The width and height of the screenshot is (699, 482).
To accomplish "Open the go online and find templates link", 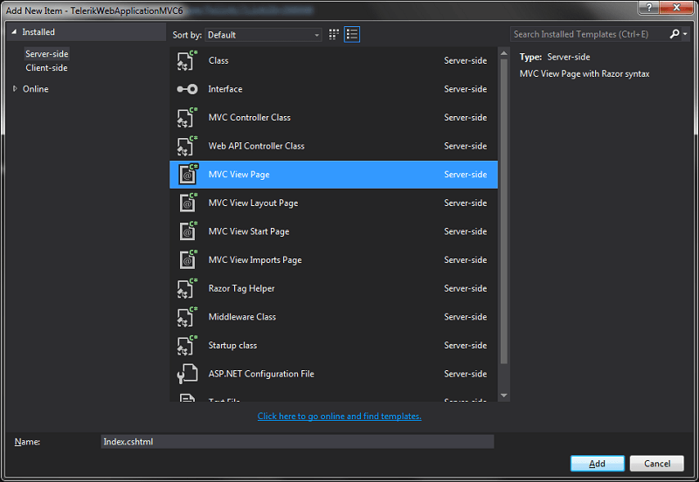I will click(339, 416).
